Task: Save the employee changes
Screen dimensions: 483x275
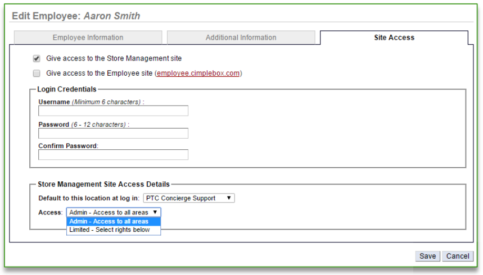Action: point(427,256)
